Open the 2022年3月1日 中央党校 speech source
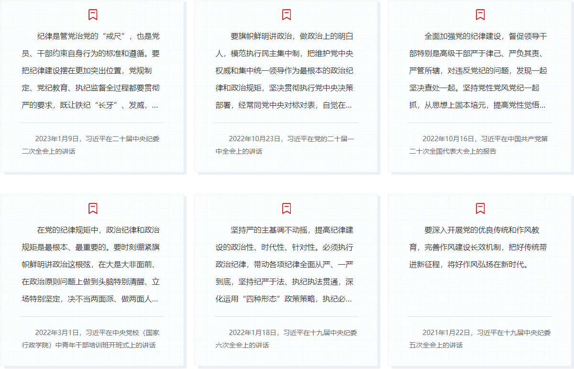The height and width of the screenshot is (369, 574). pos(91,339)
